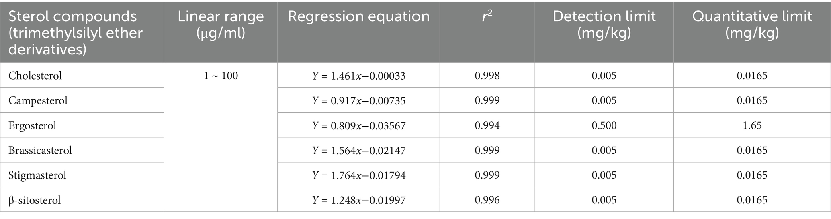Click the detection limit value 0.500

tap(604, 126)
